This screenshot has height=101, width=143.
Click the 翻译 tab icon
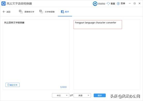pos(63,12)
